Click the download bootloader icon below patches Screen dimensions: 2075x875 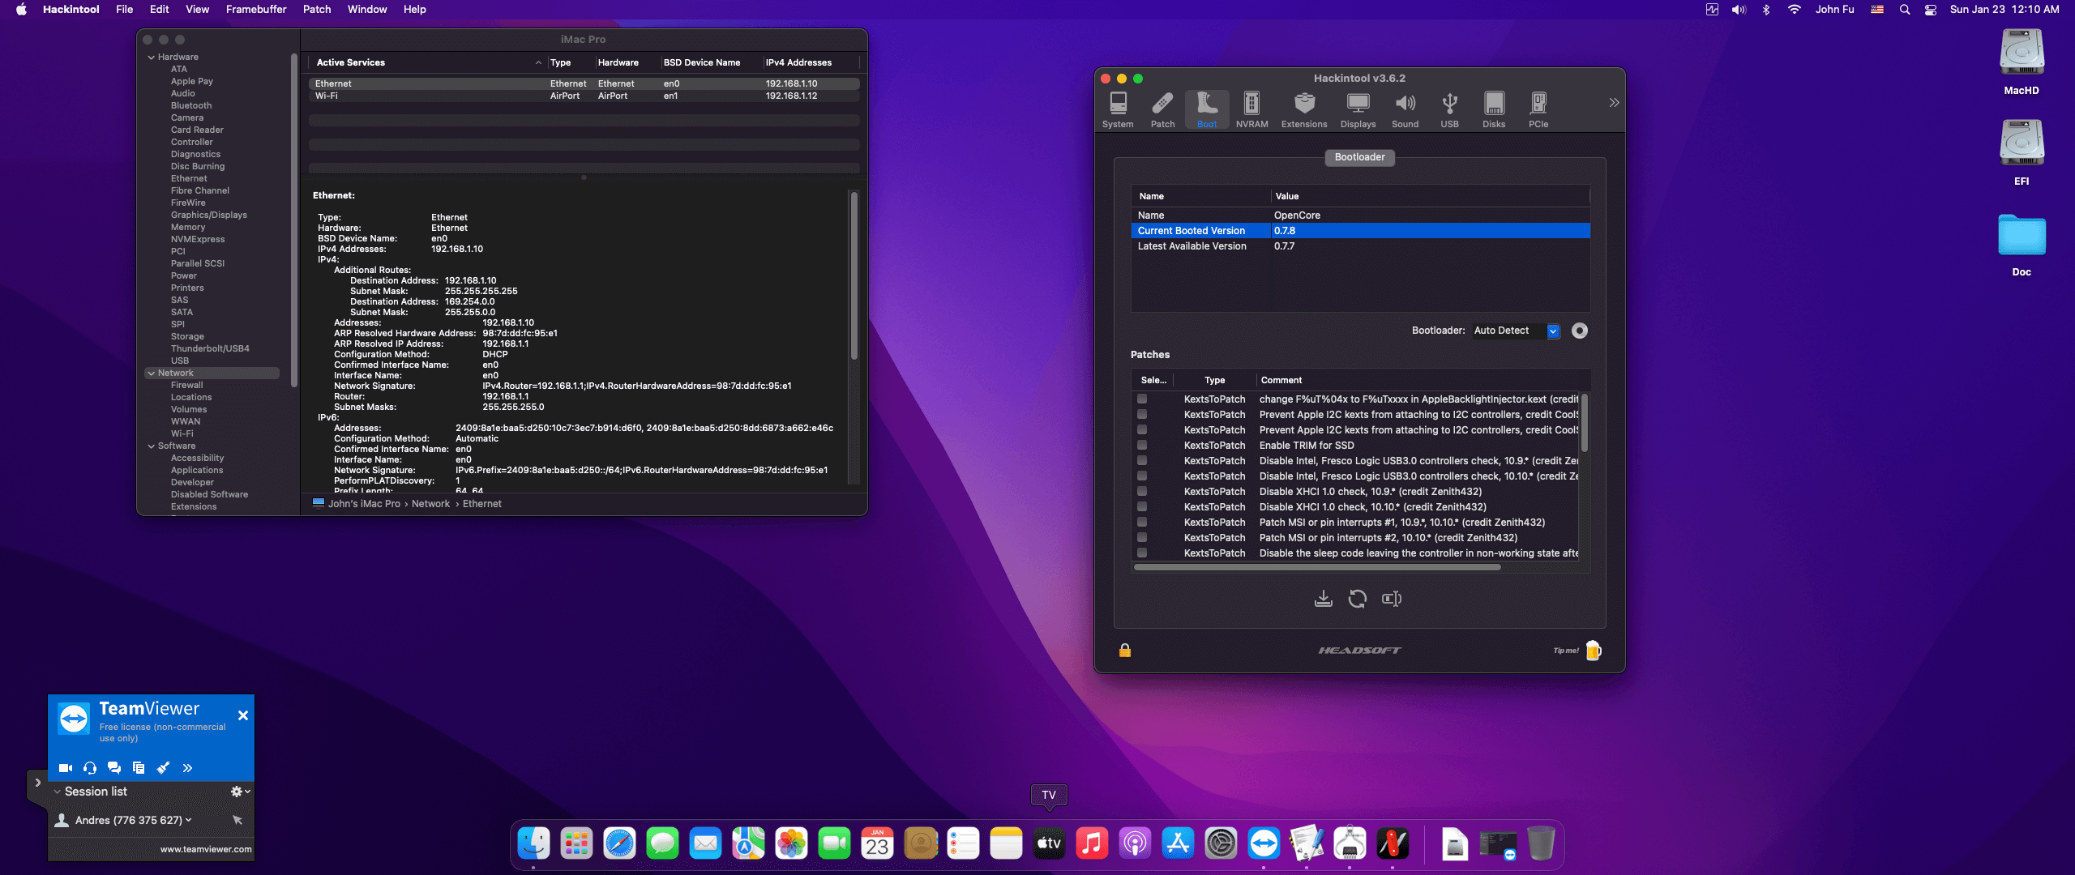tap(1323, 599)
